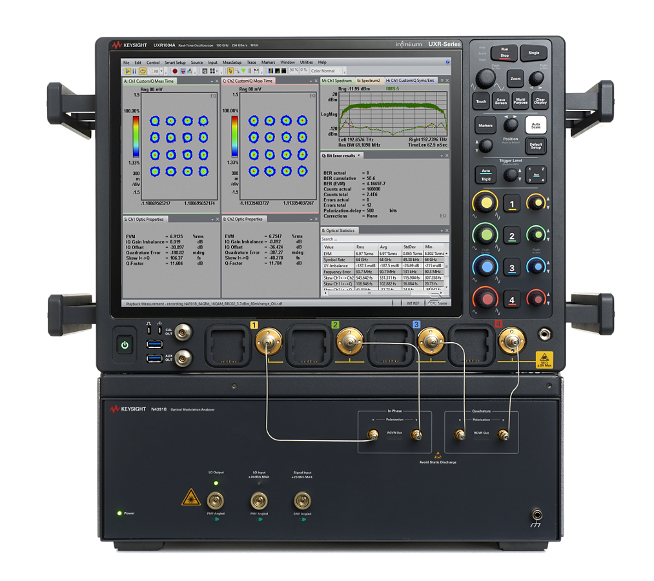The height and width of the screenshot is (581, 654).
Task: Push the Multi Purpose front panel button
Action: (x=520, y=101)
